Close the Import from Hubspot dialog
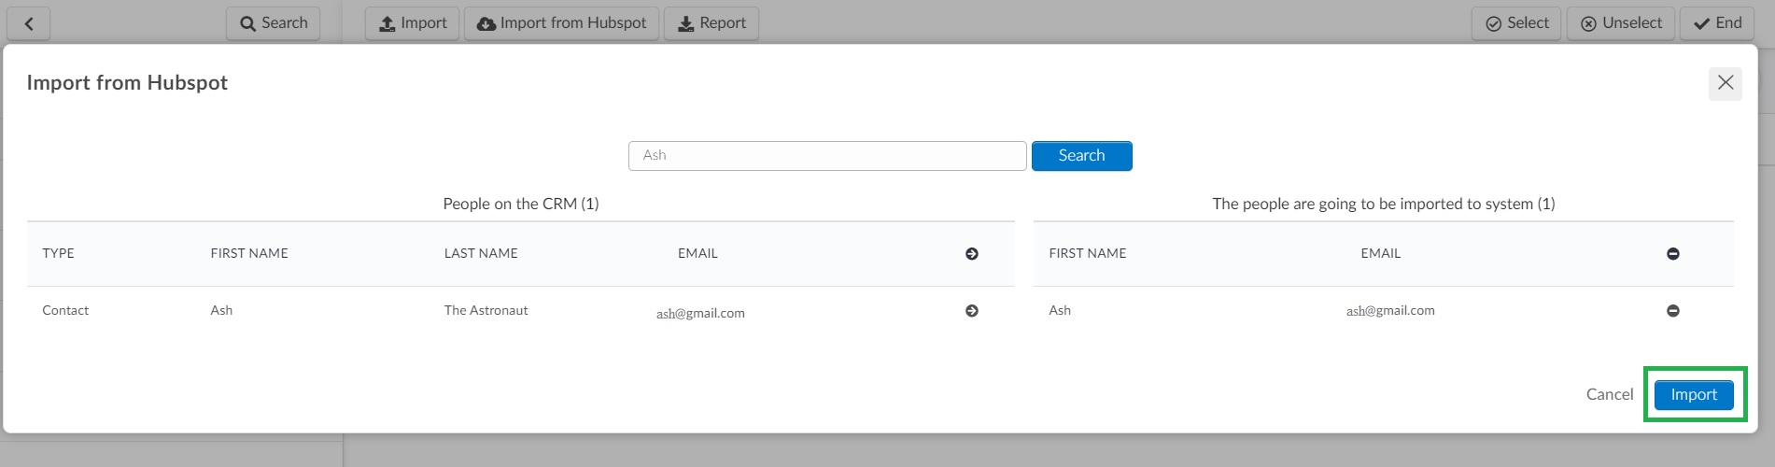 (x=1726, y=83)
